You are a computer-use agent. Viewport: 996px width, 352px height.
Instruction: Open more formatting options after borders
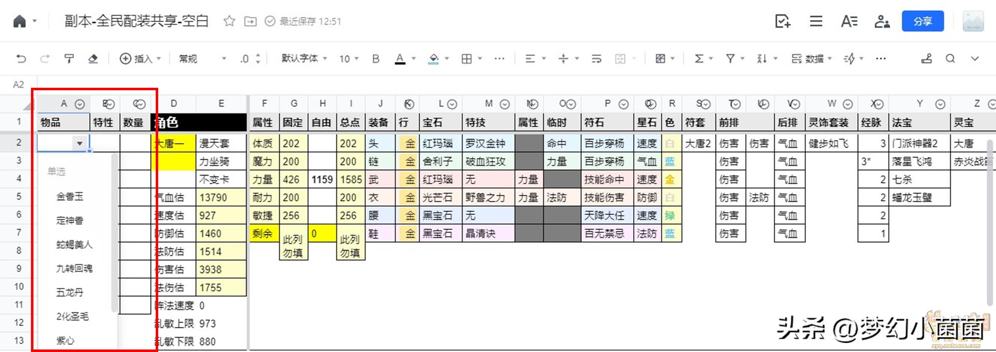pos(499,59)
